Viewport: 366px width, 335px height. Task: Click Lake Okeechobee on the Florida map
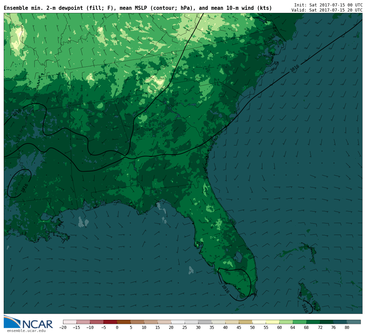(238, 257)
